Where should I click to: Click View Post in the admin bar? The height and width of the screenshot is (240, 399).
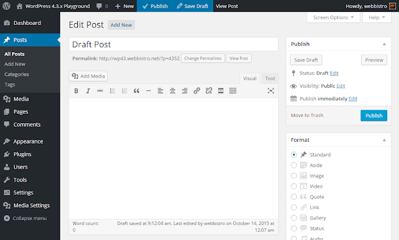(227, 6)
